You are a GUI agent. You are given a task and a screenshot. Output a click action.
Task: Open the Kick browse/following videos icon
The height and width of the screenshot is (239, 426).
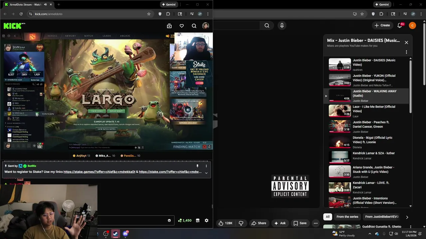pyautogui.click(x=169, y=26)
